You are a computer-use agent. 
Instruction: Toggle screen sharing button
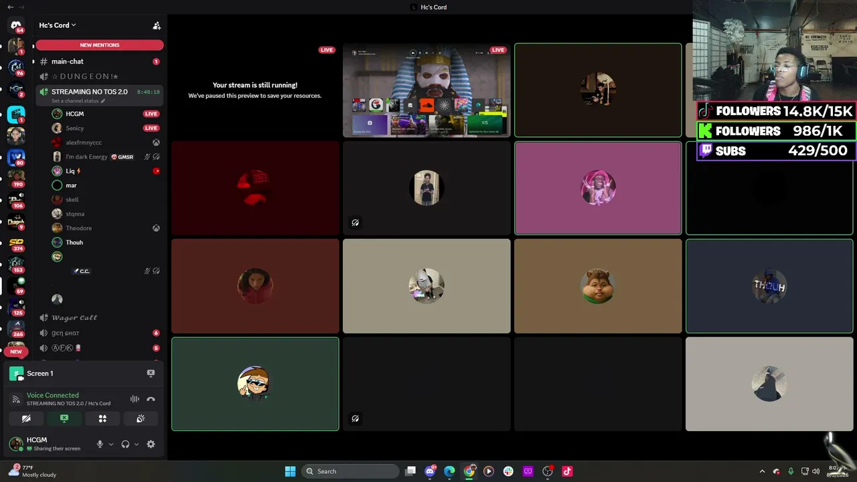coord(64,418)
